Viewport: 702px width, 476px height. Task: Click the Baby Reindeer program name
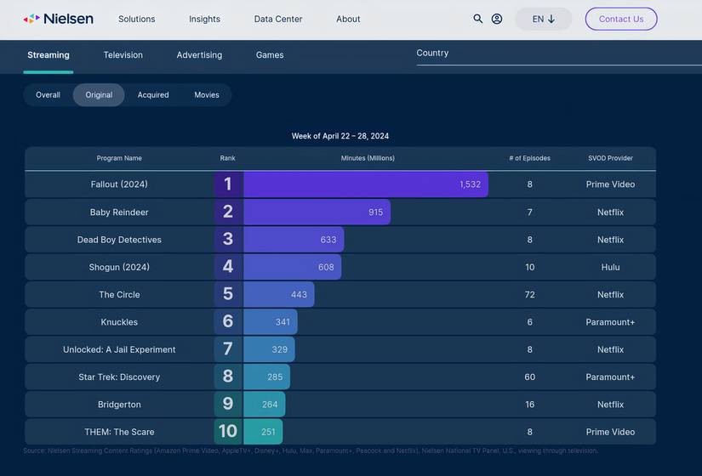[x=119, y=212]
